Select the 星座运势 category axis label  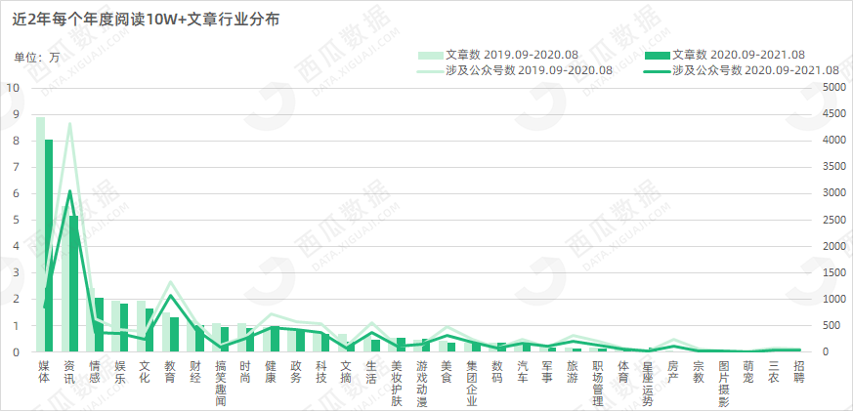tap(649, 384)
